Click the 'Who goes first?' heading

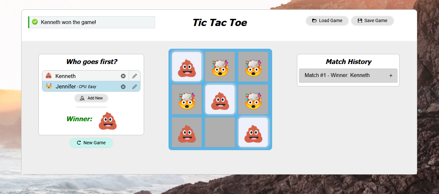[92, 62]
